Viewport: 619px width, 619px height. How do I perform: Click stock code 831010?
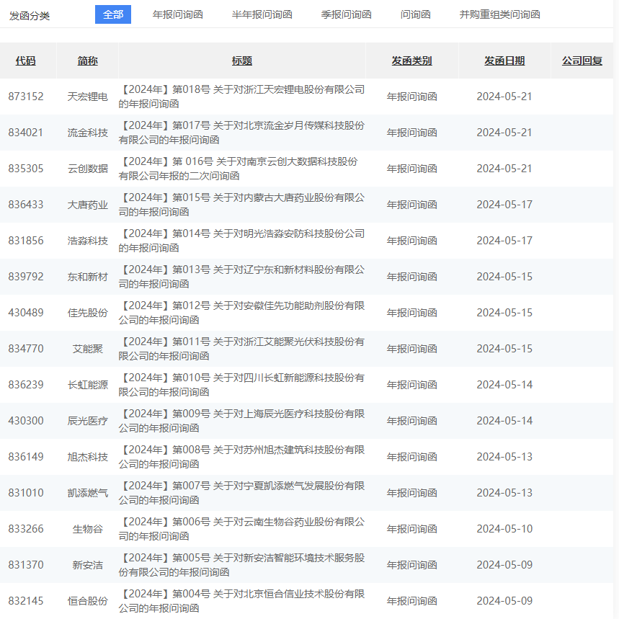pos(26,493)
